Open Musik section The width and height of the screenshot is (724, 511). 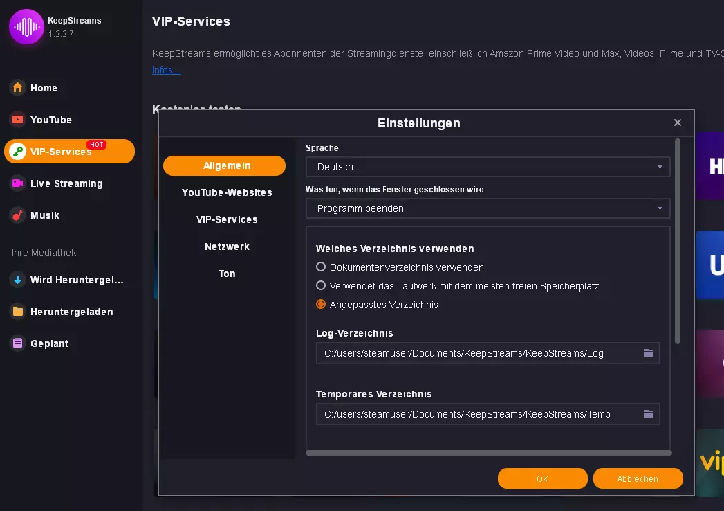(x=45, y=215)
